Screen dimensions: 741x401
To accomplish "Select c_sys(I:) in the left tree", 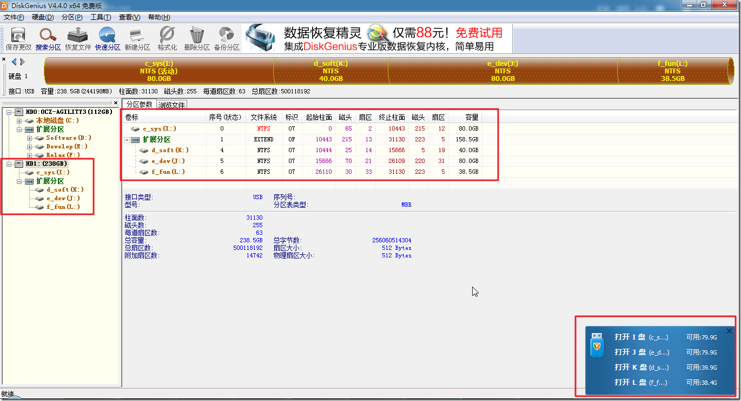I will 53,172.
